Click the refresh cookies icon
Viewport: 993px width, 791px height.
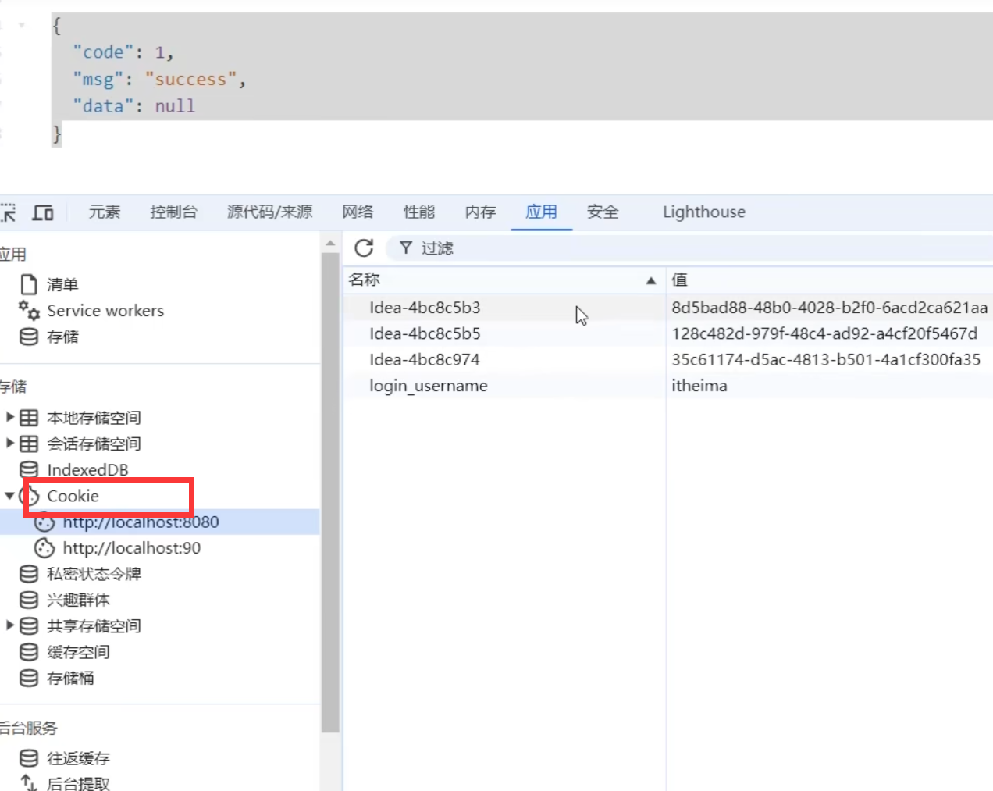pos(364,248)
